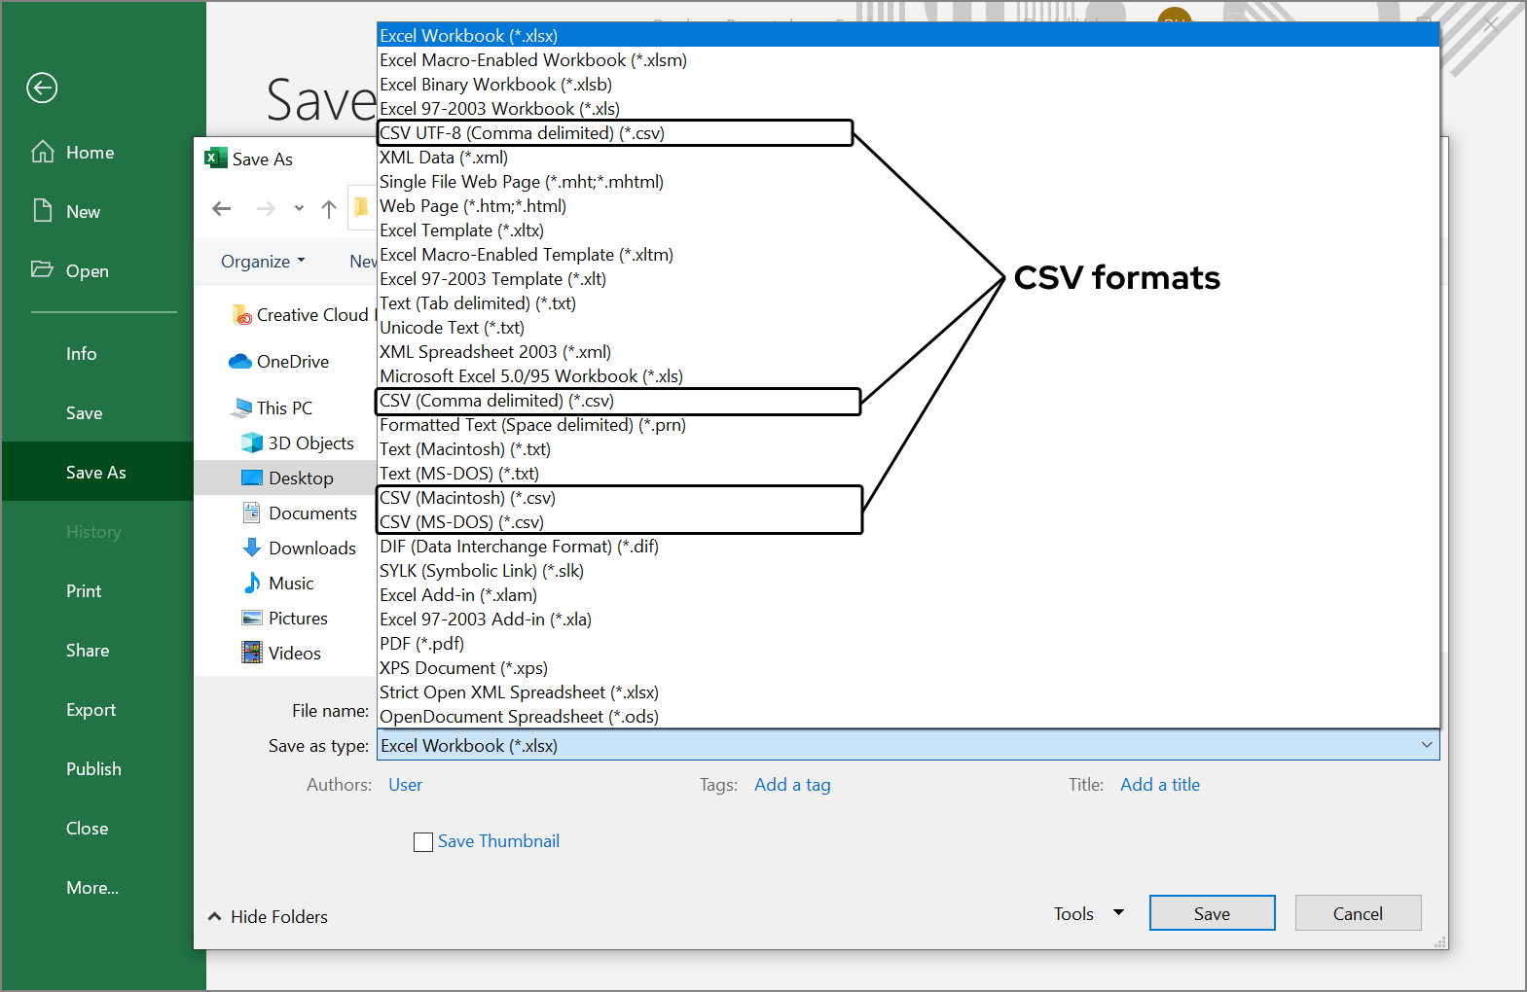Pick SYLK (Symbolic Link) (*.slk) format
Viewport: 1527px width, 992px height.
click(x=908, y=571)
